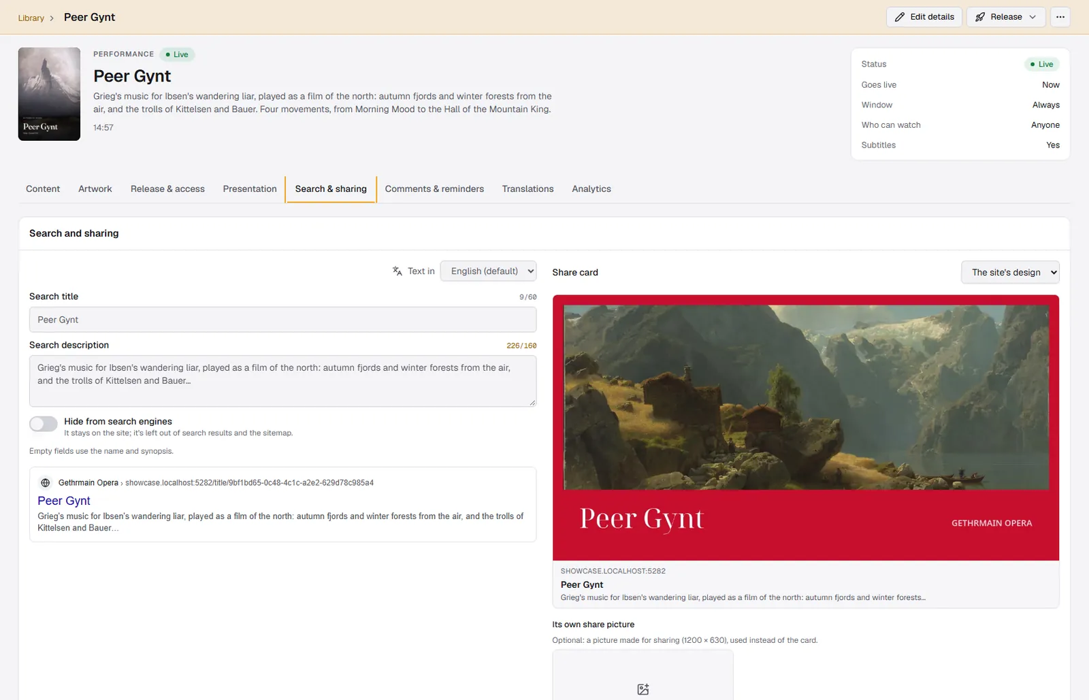Click the pencil icon in Edit details

point(900,17)
